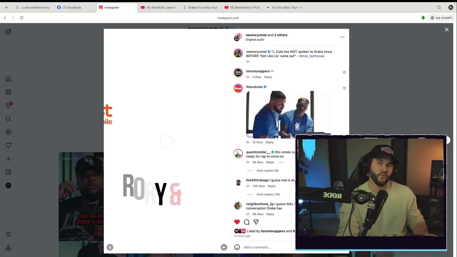Open post options three dots menu
457x257 pixels.
pyautogui.click(x=342, y=37)
